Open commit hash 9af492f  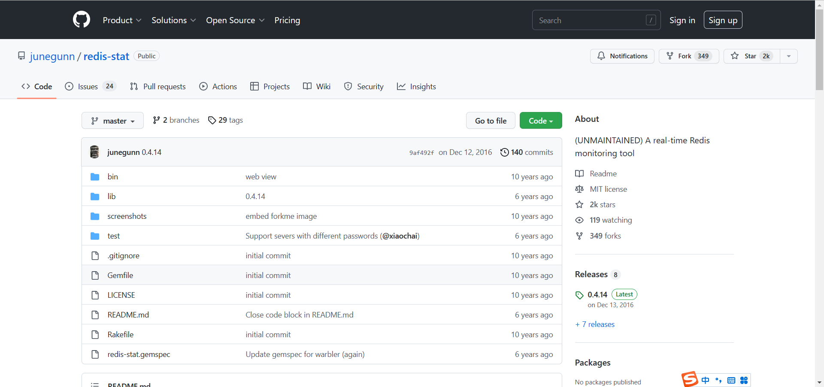pos(421,153)
